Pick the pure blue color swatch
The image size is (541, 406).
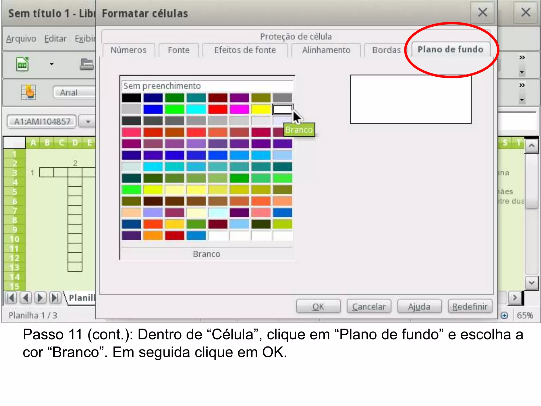pos(153,109)
